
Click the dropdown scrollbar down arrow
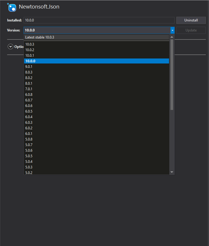[x=172, y=172]
